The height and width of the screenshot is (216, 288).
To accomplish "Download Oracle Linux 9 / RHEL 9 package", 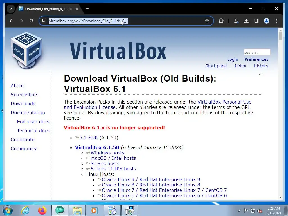I will coord(151,179).
